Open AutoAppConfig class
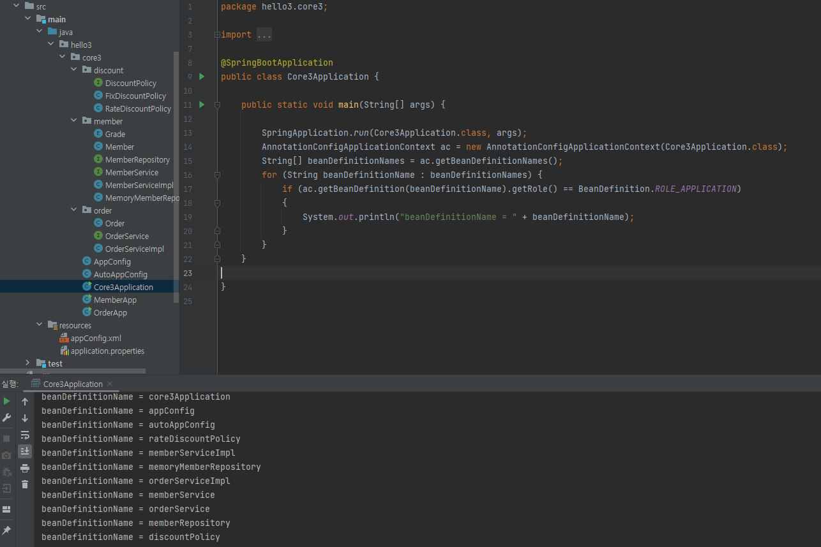Image resolution: width=821 pixels, height=547 pixels. pyautogui.click(x=121, y=274)
